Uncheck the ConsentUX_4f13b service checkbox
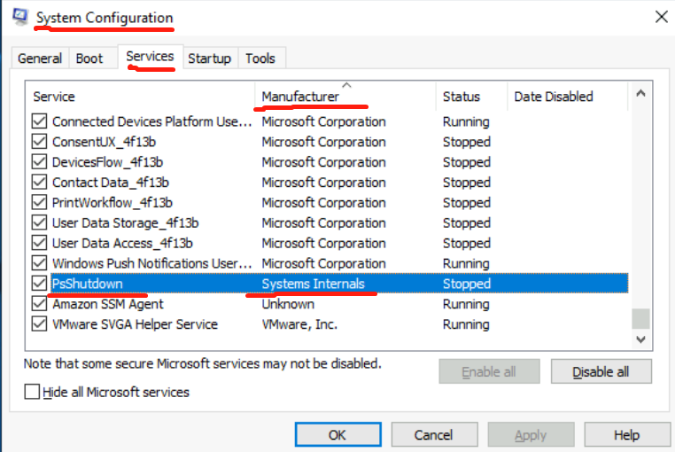This screenshot has width=675, height=452. point(39,142)
